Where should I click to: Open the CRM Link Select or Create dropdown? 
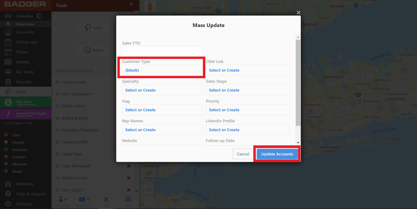click(248, 70)
